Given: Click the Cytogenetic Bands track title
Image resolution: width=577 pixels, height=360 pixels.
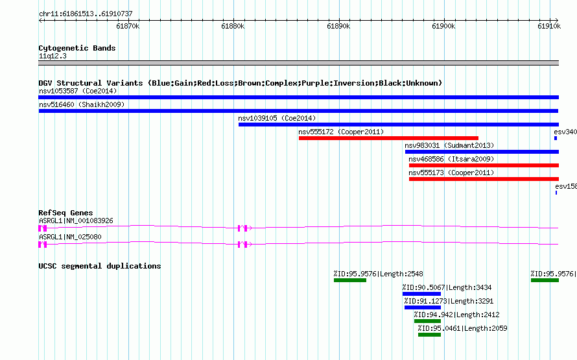Looking at the screenshot, I should coord(77,48).
